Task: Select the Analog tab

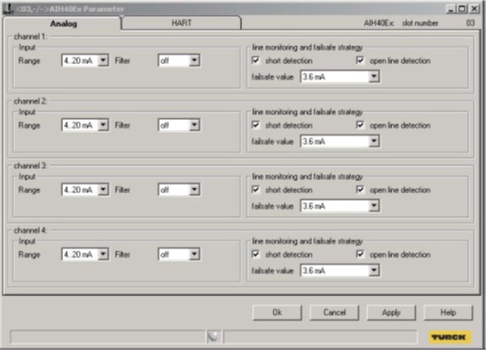Action: click(63, 23)
